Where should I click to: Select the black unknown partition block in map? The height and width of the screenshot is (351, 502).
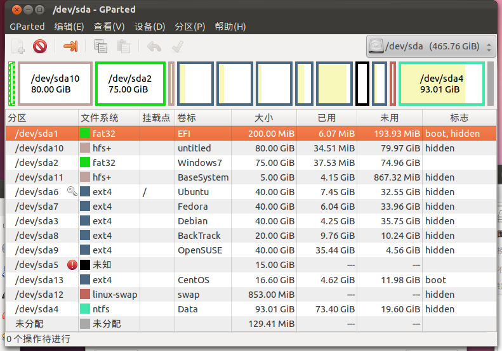click(x=362, y=84)
